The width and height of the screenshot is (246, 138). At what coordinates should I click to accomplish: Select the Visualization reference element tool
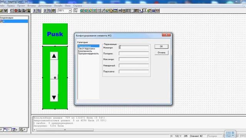coord(115,11)
